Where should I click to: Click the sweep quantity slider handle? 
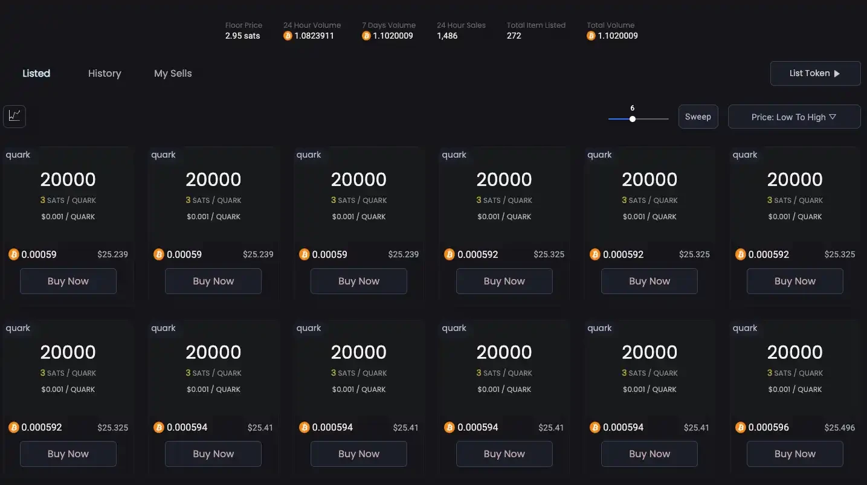[633, 119]
